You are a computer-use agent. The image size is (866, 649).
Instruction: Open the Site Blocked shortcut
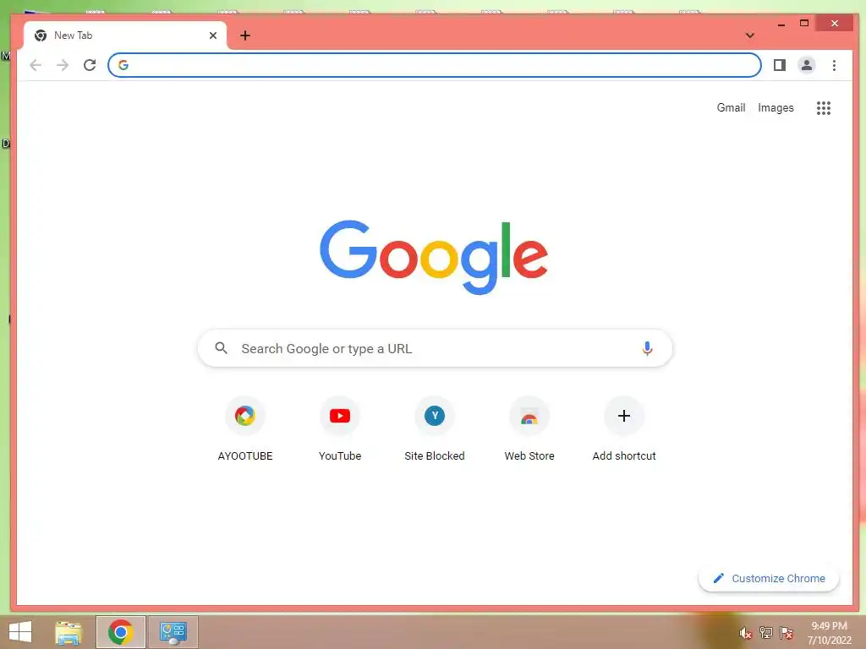pos(435,428)
